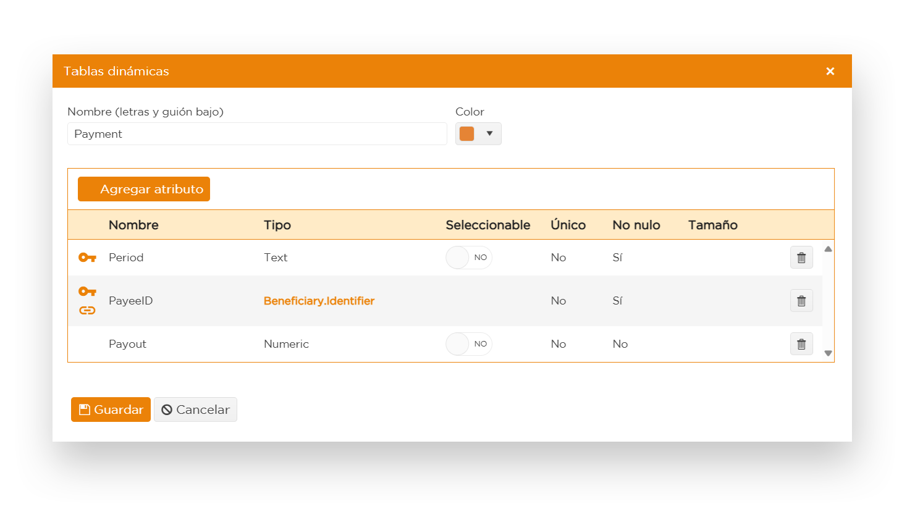Focus the Nombre field containing Payment

point(256,134)
